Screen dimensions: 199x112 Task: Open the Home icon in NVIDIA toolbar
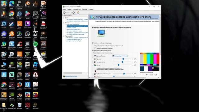78,12
